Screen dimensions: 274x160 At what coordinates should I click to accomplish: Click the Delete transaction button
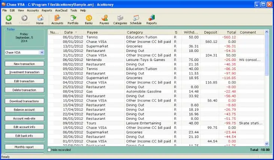[24, 90]
